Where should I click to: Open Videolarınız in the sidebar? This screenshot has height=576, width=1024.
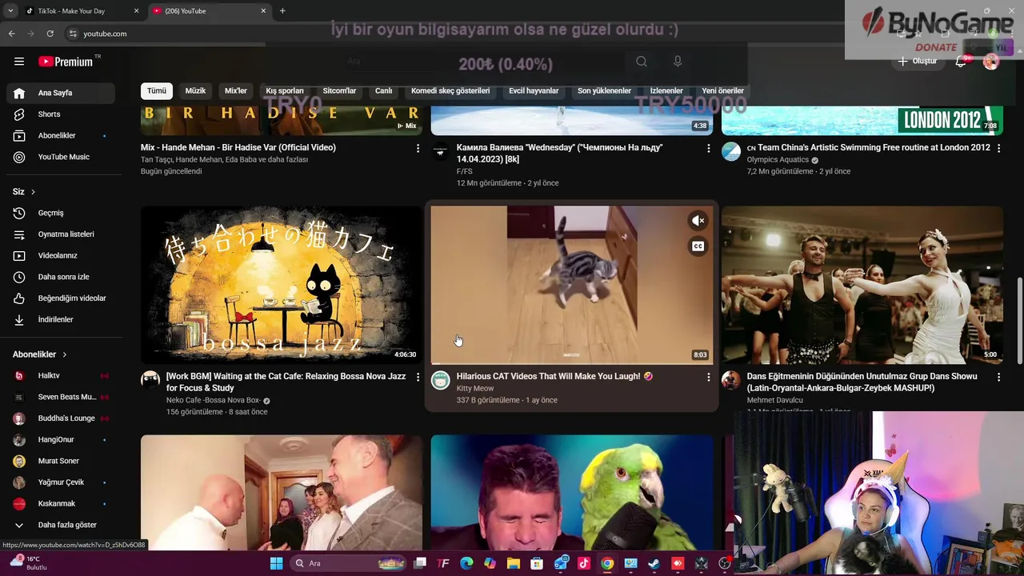tap(61, 255)
